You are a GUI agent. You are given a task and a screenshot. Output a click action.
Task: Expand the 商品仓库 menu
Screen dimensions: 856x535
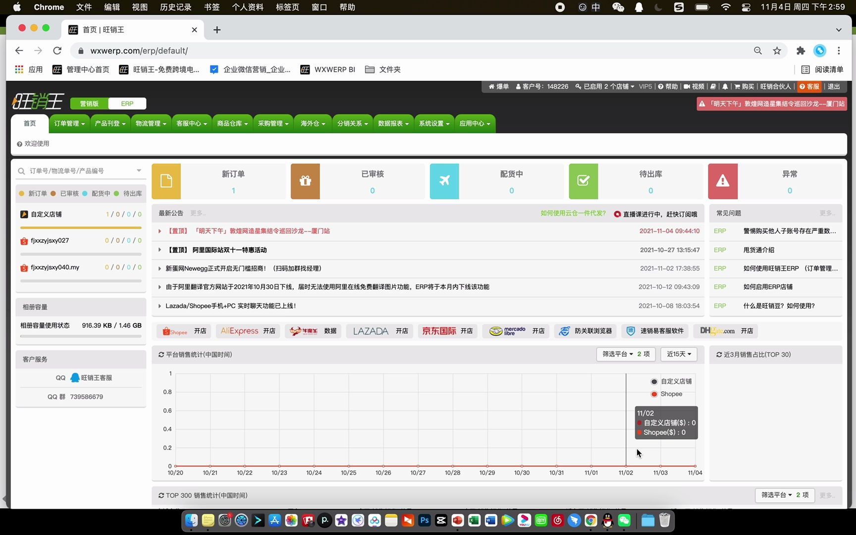[x=232, y=123]
